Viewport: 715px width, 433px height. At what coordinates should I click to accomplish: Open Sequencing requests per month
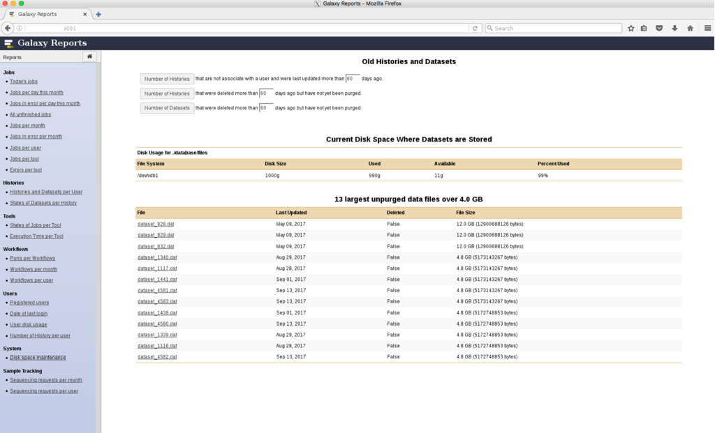click(x=46, y=380)
